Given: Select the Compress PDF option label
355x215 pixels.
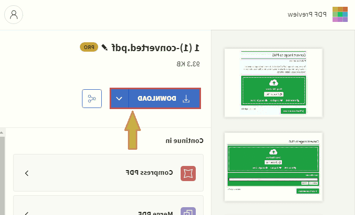Looking at the screenshot, I should click(x=149, y=173).
